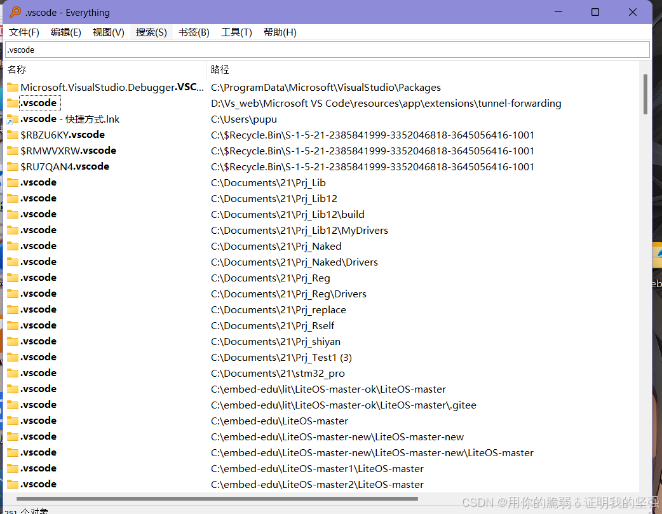
Task: Minimize the Everything window
Action: click(x=558, y=12)
